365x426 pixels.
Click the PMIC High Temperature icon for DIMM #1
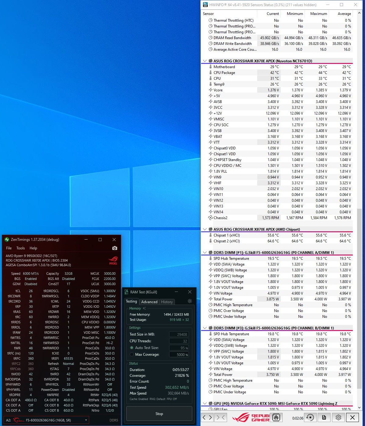pyautogui.click(x=210, y=305)
